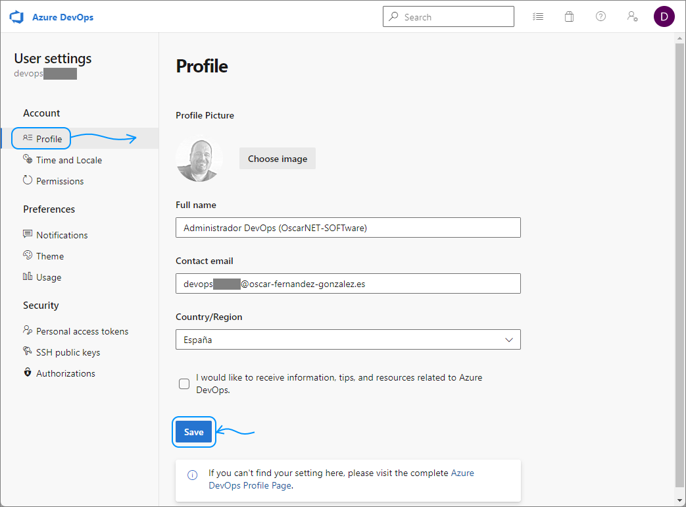686x507 pixels.
Task: Click the Theme palette icon
Action: click(28, 255)
